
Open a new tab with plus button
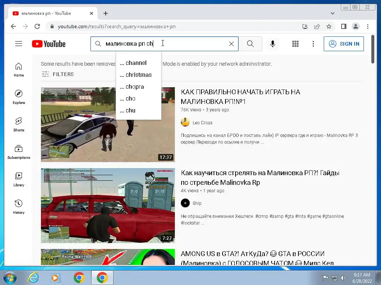(x=105, y=13)
